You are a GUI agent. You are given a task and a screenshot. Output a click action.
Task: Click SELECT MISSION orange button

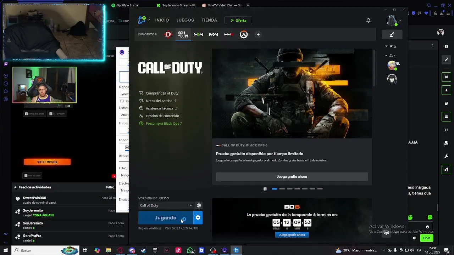47,162
